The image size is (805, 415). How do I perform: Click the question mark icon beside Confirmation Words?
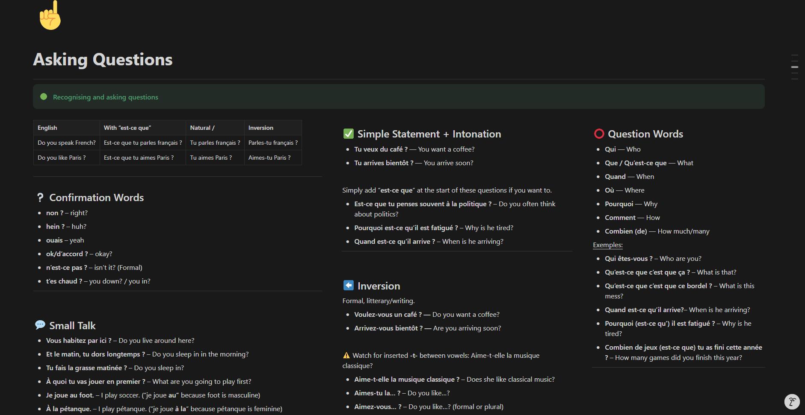tap(40, 198)
